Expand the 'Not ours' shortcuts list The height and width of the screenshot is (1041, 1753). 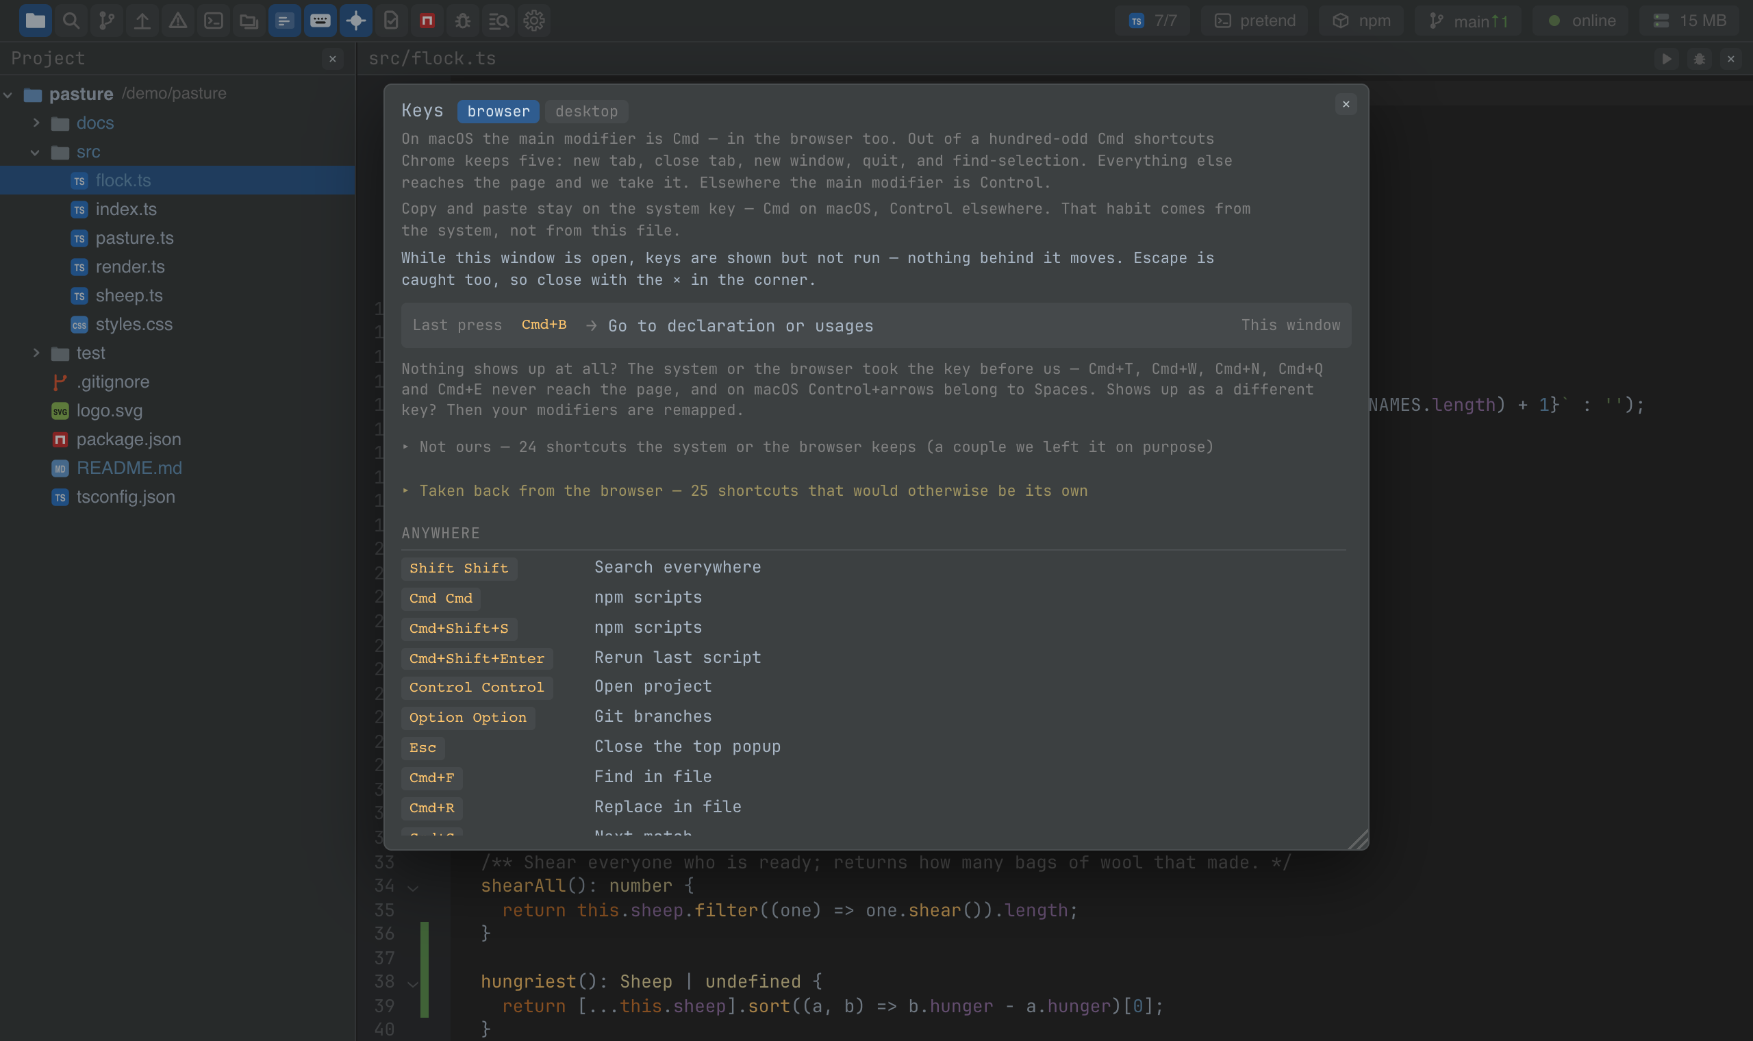coord(808,447)
